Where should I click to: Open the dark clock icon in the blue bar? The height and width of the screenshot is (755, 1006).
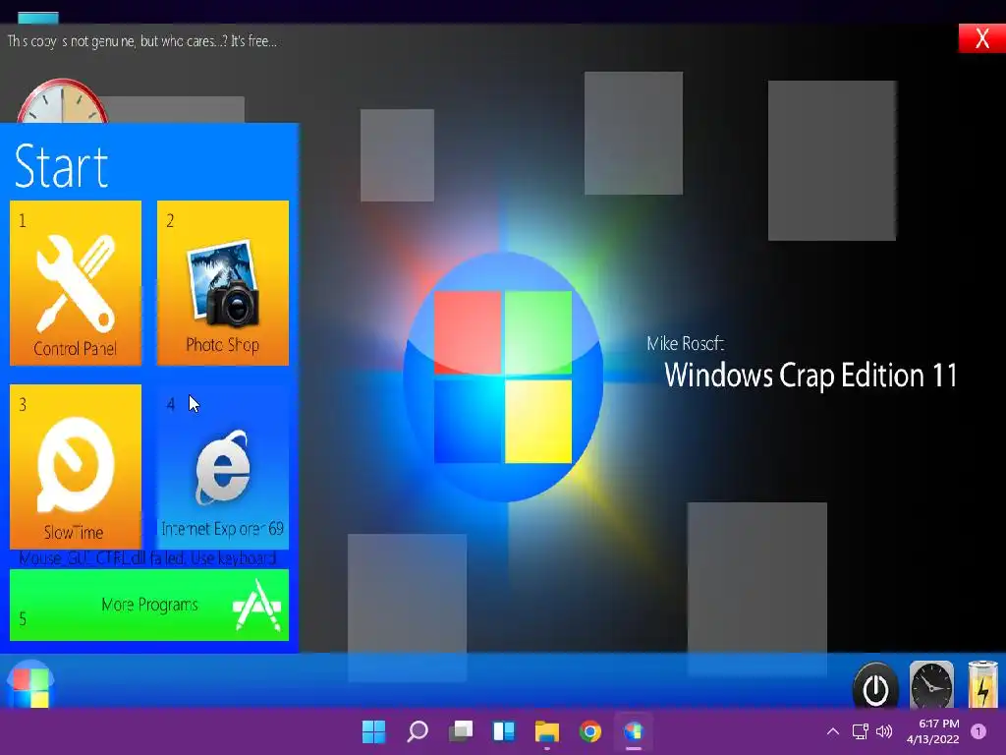pos(931,685)
